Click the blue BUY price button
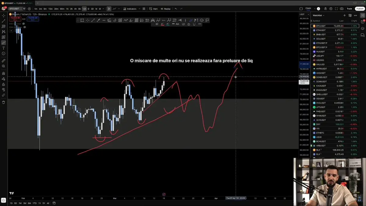 33,19
